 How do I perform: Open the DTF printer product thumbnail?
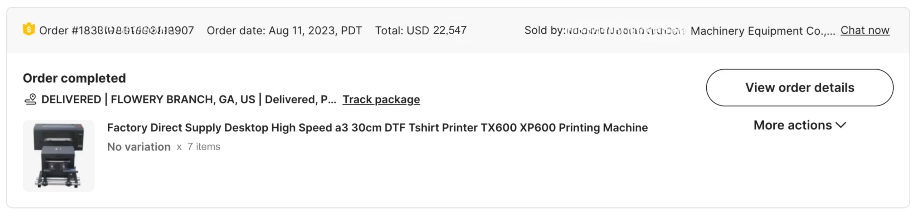(x=59, y=156)
